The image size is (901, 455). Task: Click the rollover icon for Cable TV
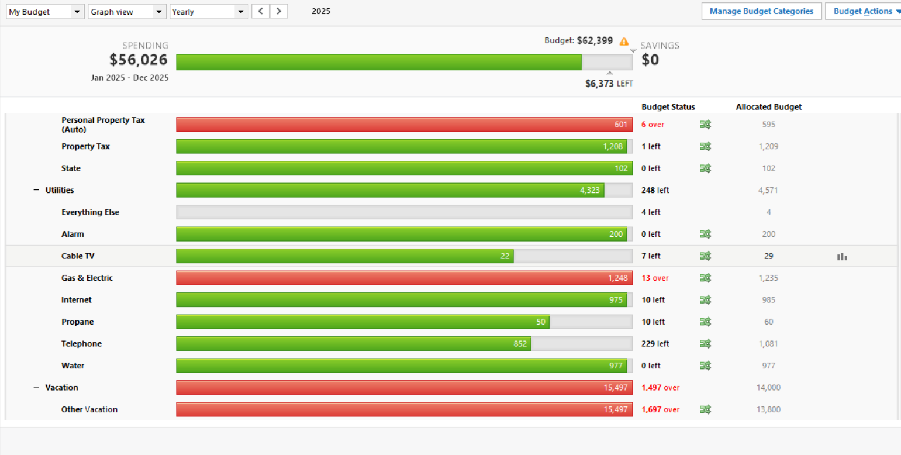tap(705, 256)
